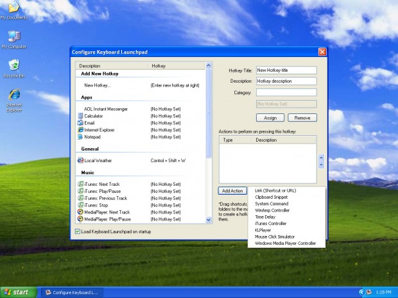Click the iTunes: Stop icon

point(80,205)
